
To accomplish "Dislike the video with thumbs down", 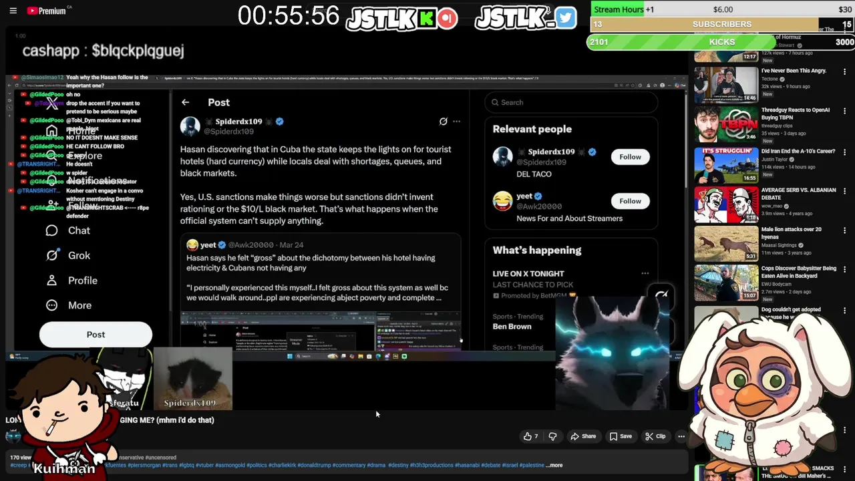I will [552, 436].
